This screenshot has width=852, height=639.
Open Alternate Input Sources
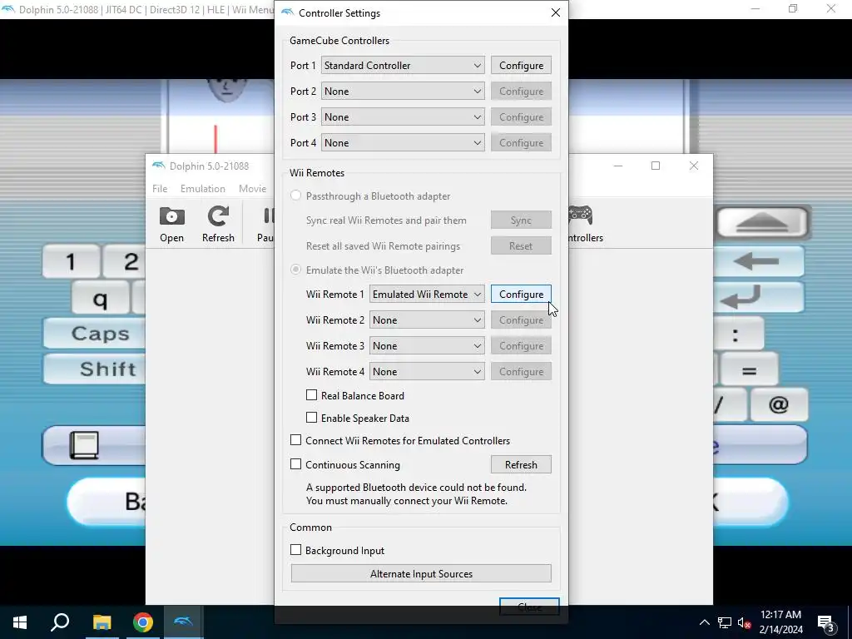pos(421,574)
